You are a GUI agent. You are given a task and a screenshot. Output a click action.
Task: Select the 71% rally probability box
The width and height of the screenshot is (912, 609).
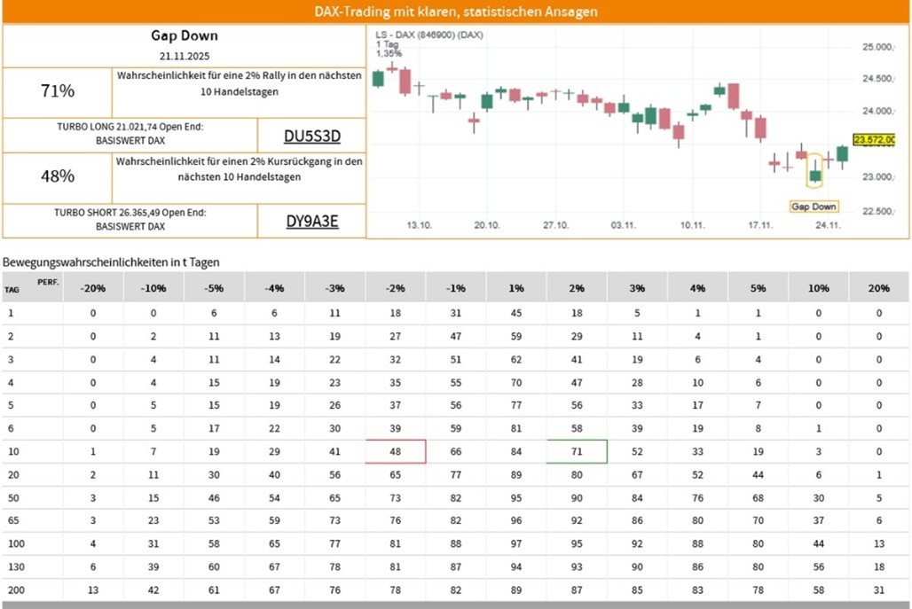pos(58,91)
